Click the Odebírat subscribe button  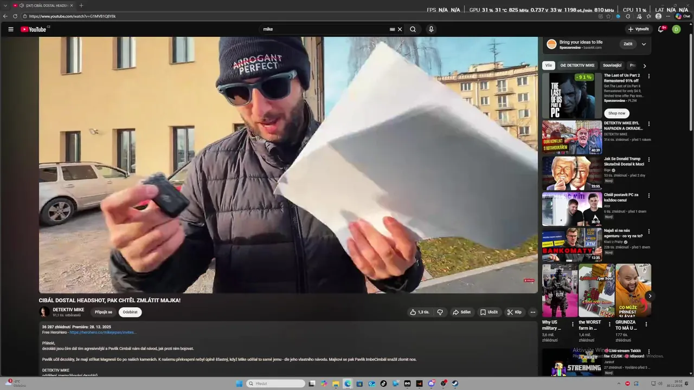point(130,312)
